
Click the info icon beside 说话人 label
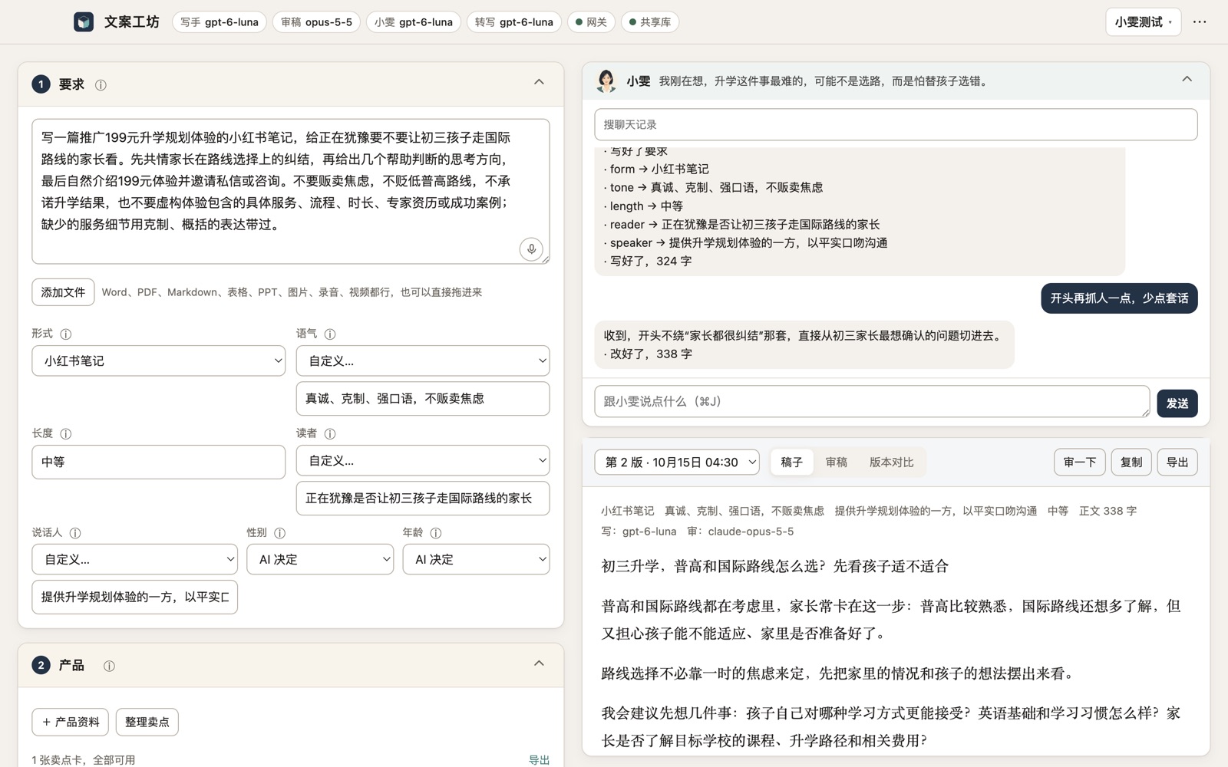click(x=75, y=533)
